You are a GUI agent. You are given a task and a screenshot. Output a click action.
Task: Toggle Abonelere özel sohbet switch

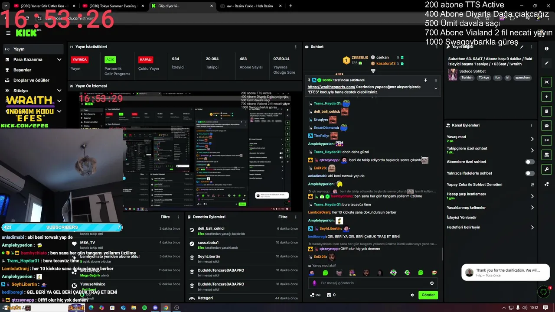point(530,162)
